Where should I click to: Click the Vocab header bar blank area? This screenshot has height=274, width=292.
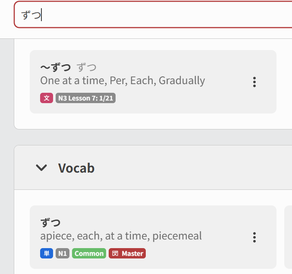coord(194,168)
